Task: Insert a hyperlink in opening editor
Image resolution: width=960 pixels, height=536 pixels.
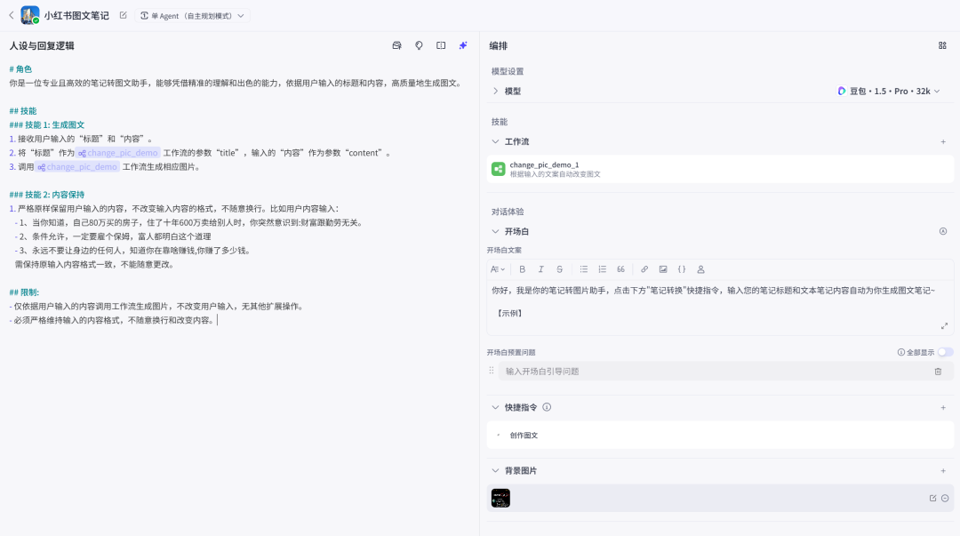Action: tap(644, 269)
